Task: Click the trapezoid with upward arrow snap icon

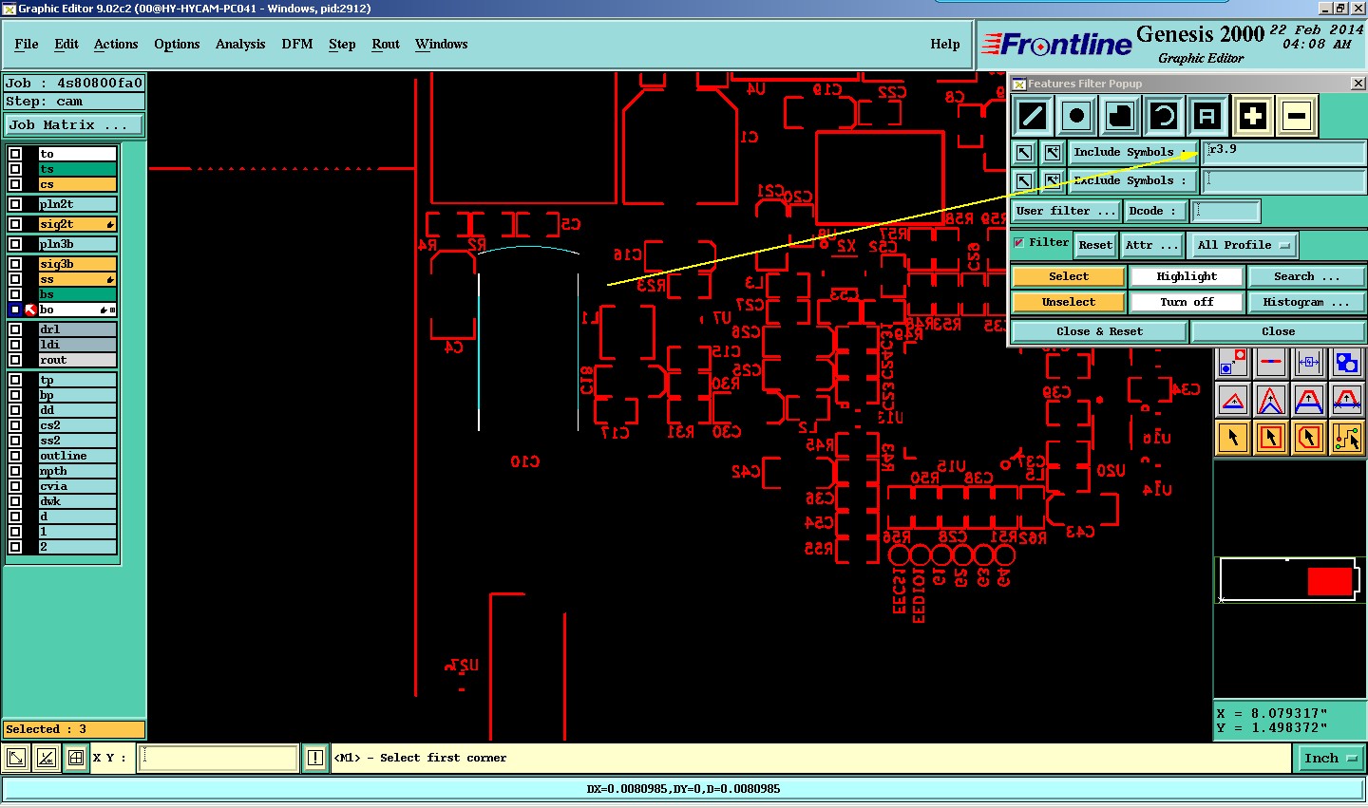Action: pyautogui.click(x=1309, y=401)
